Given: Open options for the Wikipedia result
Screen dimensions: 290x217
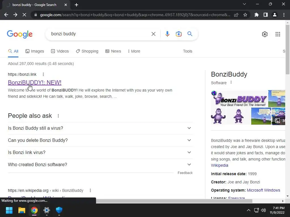Looking at the screenshot, I should (90, 190).
